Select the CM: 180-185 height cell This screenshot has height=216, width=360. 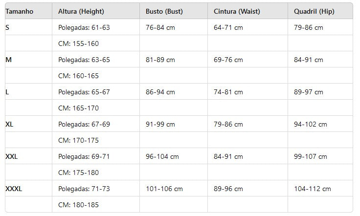coord(79,205)
